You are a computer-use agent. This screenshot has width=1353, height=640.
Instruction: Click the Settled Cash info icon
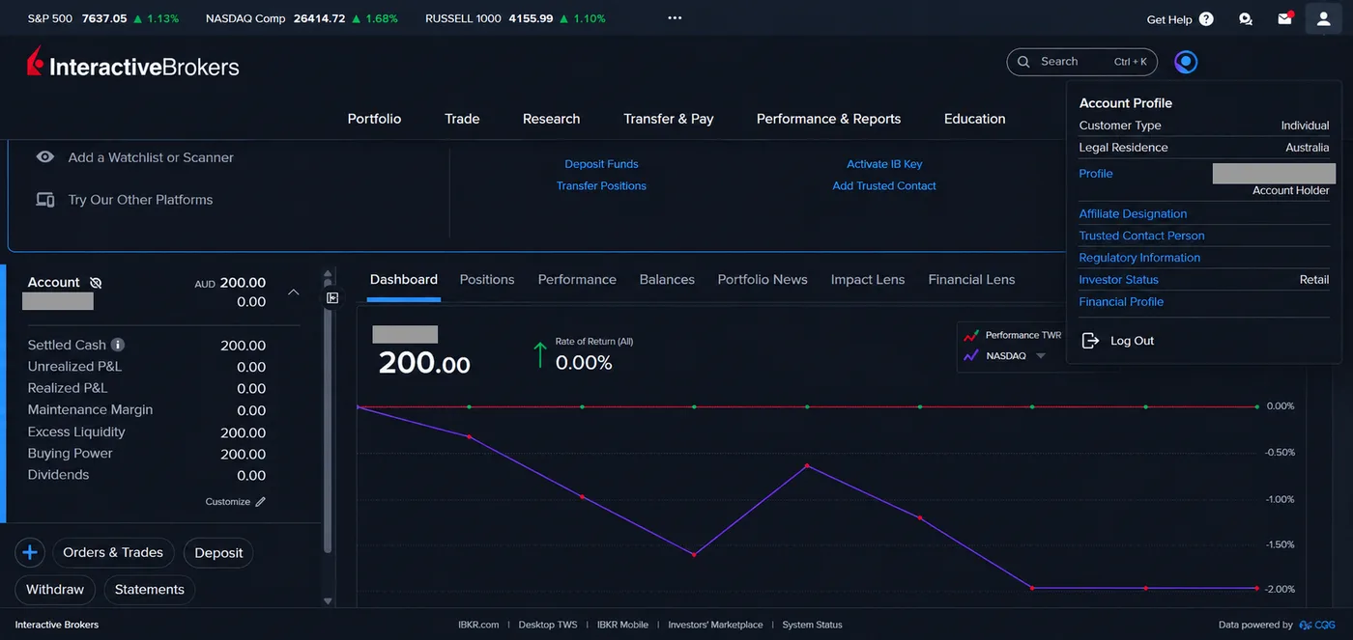(118, 345)
